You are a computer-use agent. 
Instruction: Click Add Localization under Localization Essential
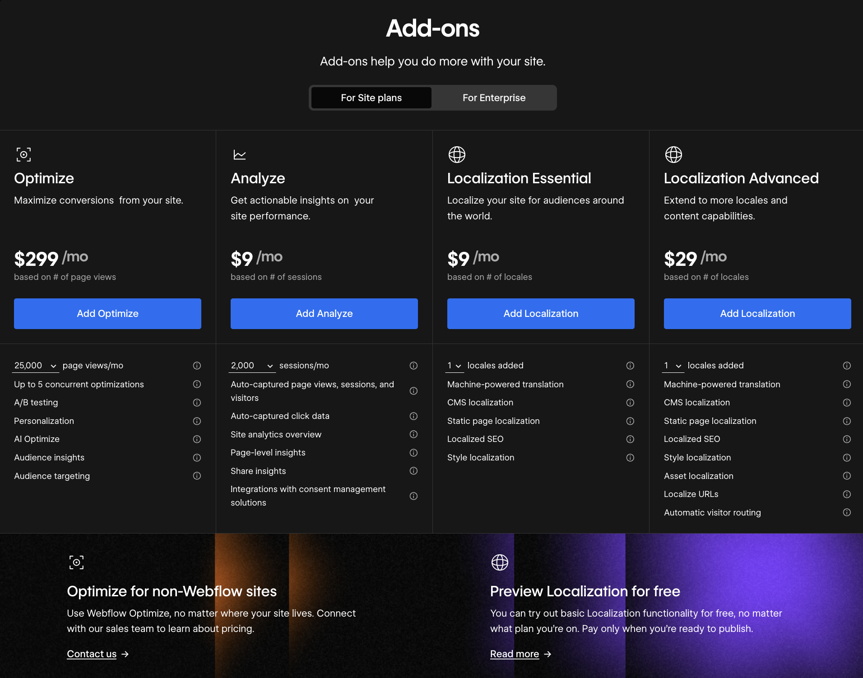(x=541, y=314)
